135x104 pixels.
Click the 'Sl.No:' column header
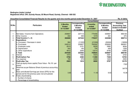[13, 25]
